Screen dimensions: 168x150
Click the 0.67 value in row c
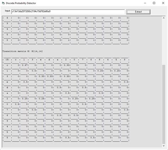pyautogui.click(x=25, y=65)
